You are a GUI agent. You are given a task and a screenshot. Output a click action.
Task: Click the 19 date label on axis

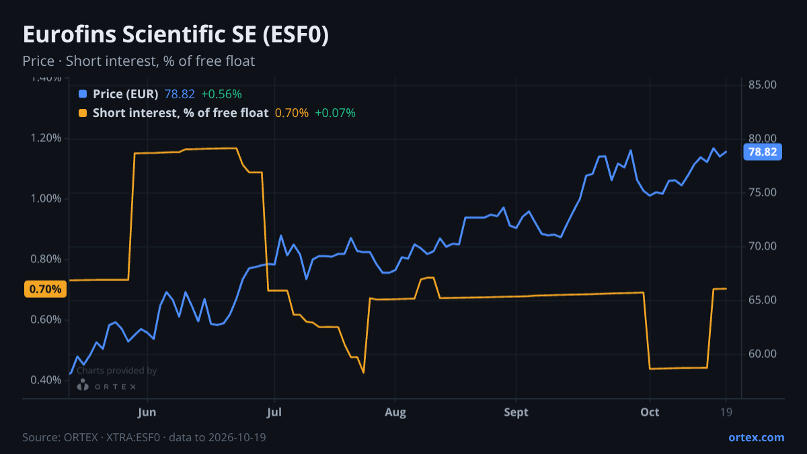(x=726, y=412)
